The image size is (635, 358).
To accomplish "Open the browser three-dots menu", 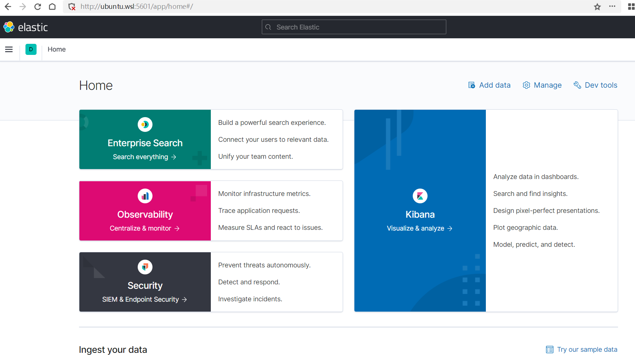I will pyautogui.click(x=612, y=6).
